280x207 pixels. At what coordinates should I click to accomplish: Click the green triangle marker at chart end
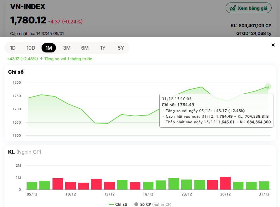pos(268,86)
